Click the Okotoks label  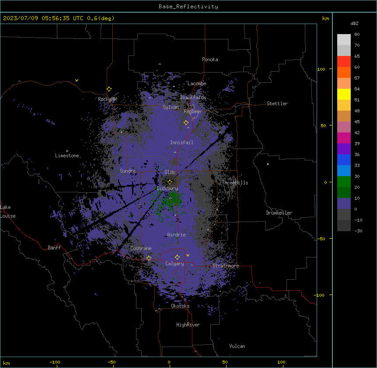pos(180,306)
